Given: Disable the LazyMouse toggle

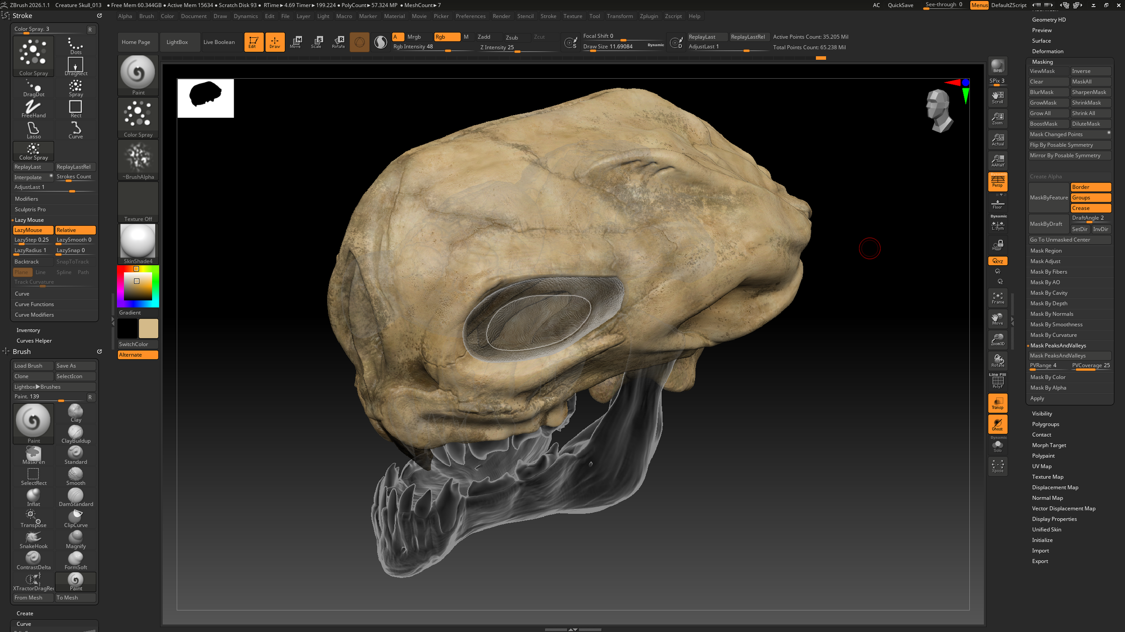Looking at the screenshot, I should (33, 230).
